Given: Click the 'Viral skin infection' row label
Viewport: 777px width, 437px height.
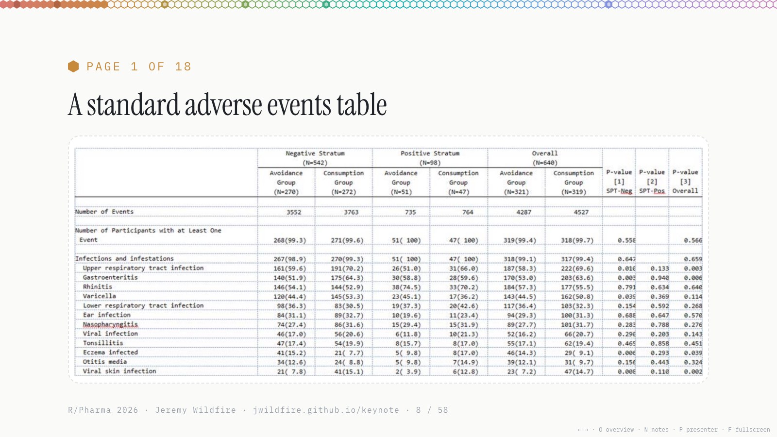Looking at the screenshot, I should point(119,371).
